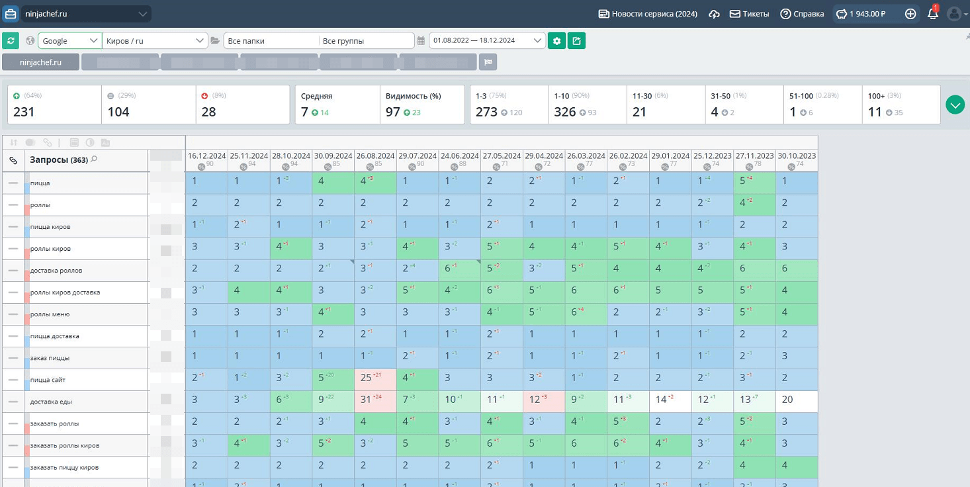Open Справка help link
The height and width of the screenshot is (487, 970).
coord(802,14)
